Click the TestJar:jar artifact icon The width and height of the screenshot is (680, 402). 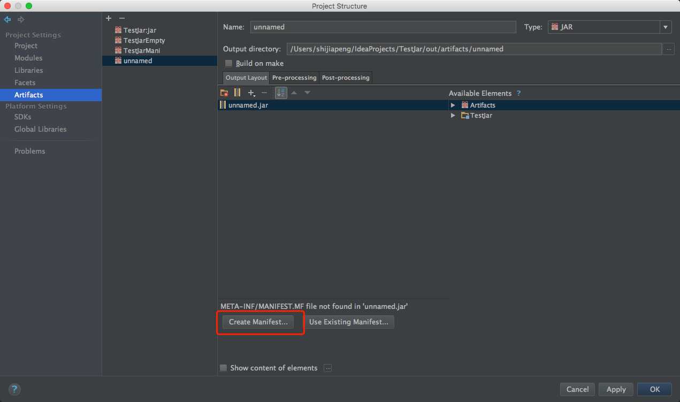[118, 30]
